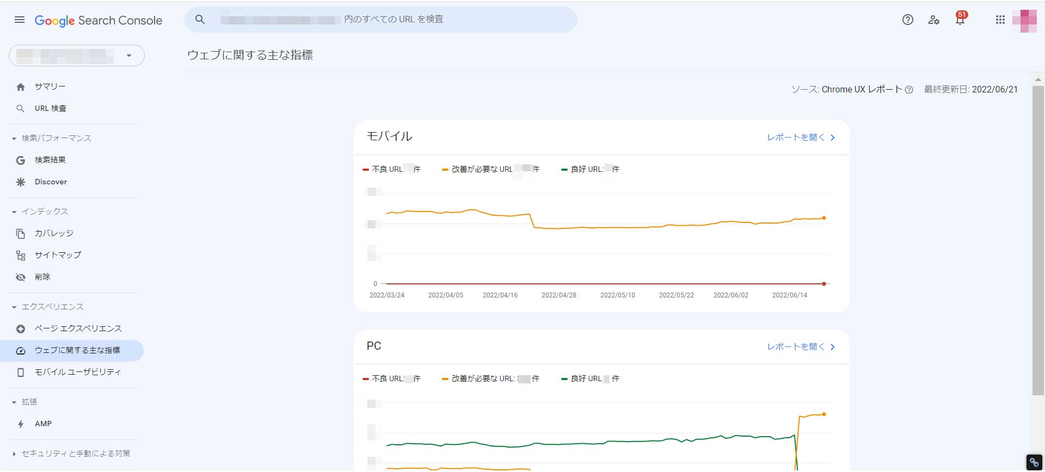Viewport: 1045px width, 472px height.
Task: Click the help question mark icon
Action: pyautogui.click(x=907, y=20)
